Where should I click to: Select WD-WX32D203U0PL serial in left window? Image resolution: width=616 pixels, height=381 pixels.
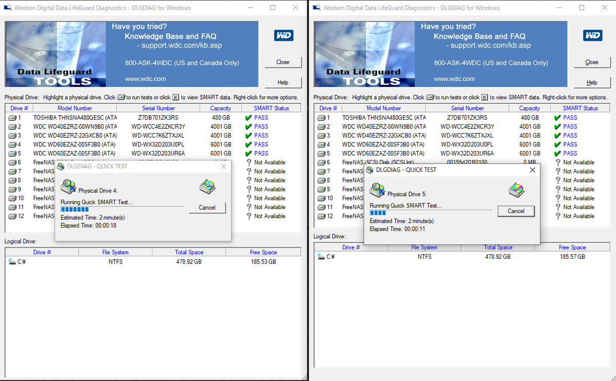tap(158, 144)
